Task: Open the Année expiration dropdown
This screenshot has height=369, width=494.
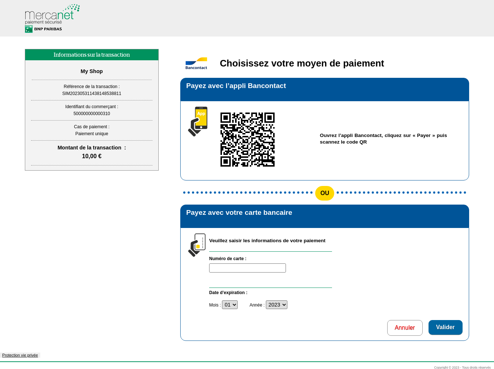Action: click(276, 305)
